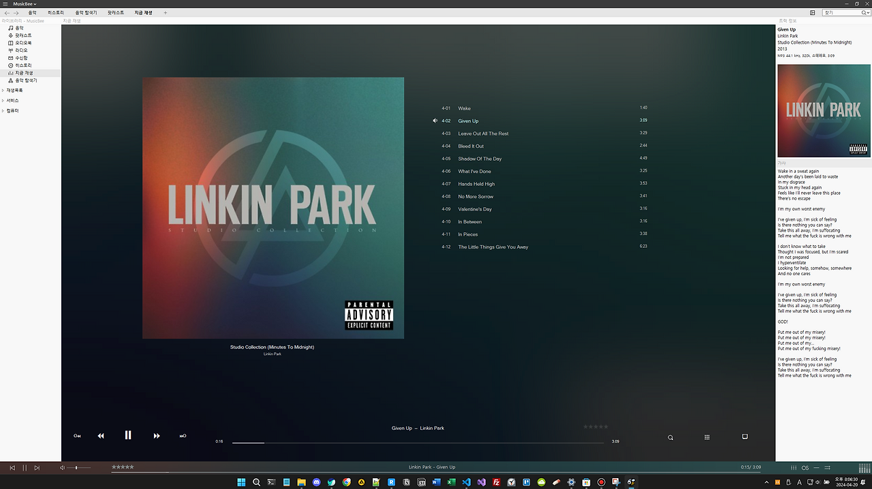Go forward with the right navigation arrow
The width and height of the screenshot is (872, 489).
[x=16, y=13]
